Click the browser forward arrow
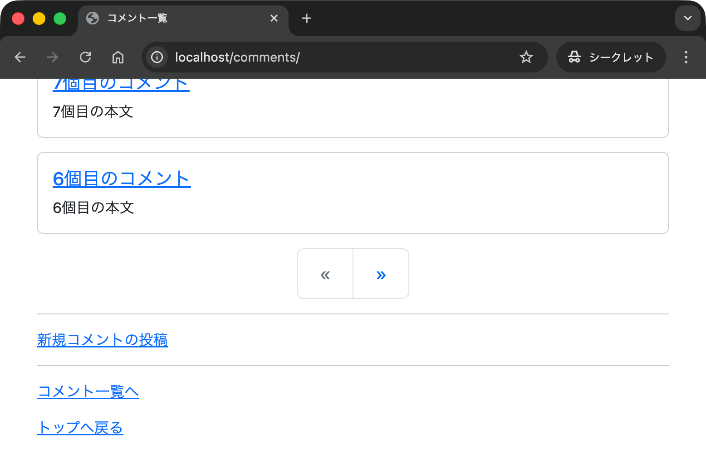This screenshot has height=453, width=706. tap(53, 57)
